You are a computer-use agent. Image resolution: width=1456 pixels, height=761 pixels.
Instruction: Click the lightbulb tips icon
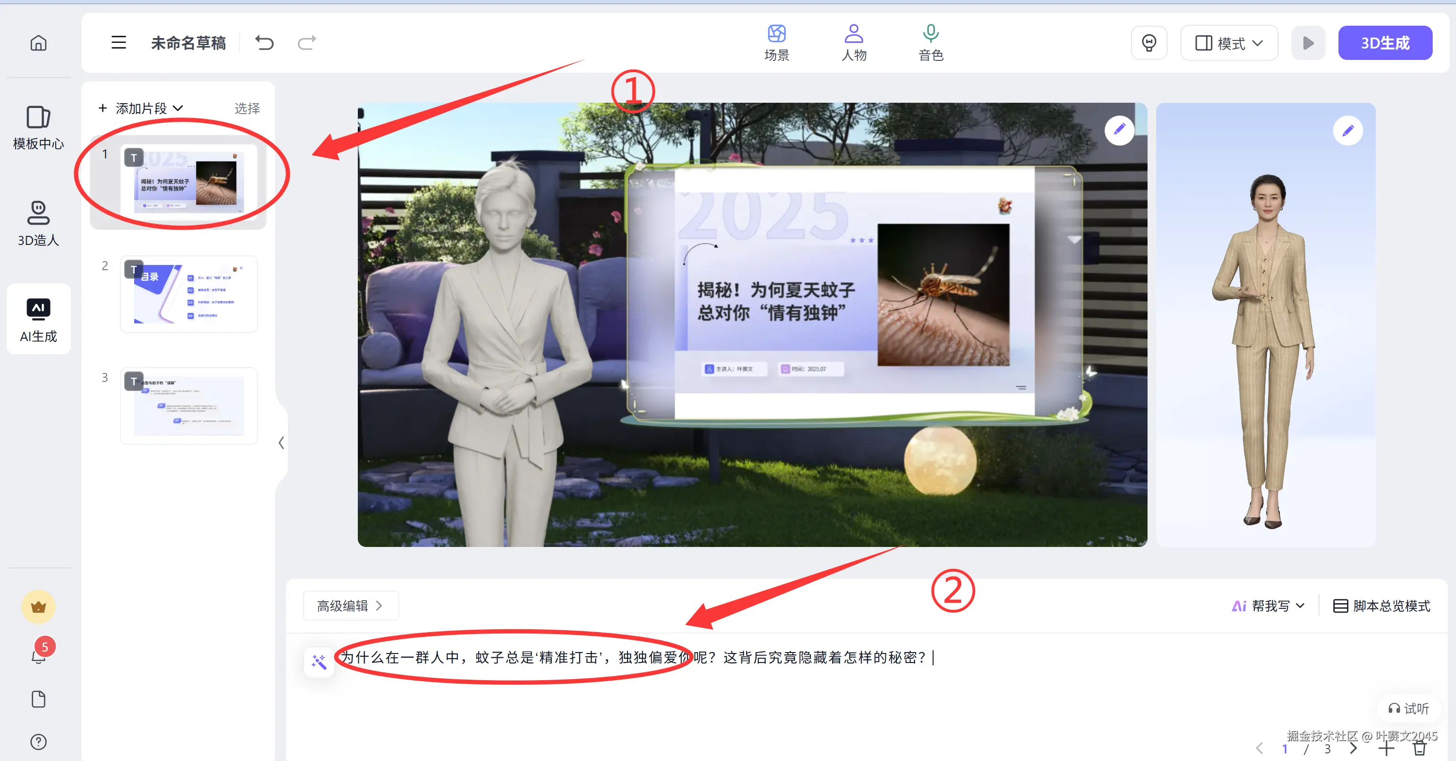click(1149, 43)
